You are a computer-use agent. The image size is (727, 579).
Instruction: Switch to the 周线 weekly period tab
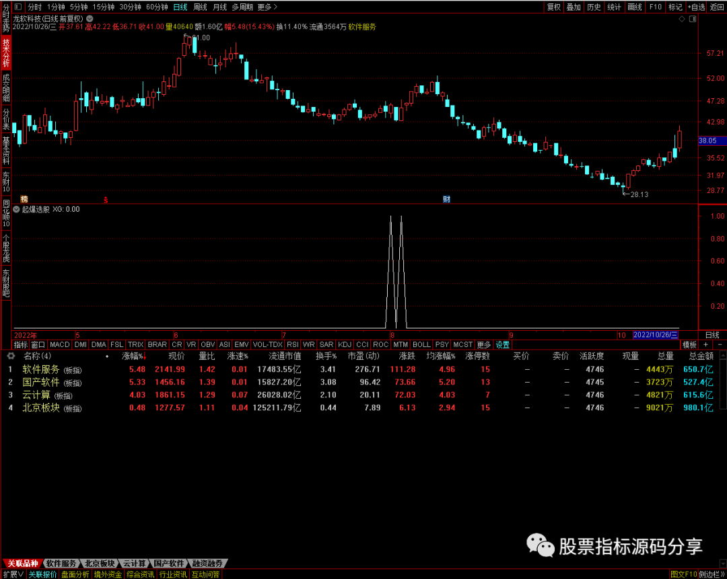point(200,7)
